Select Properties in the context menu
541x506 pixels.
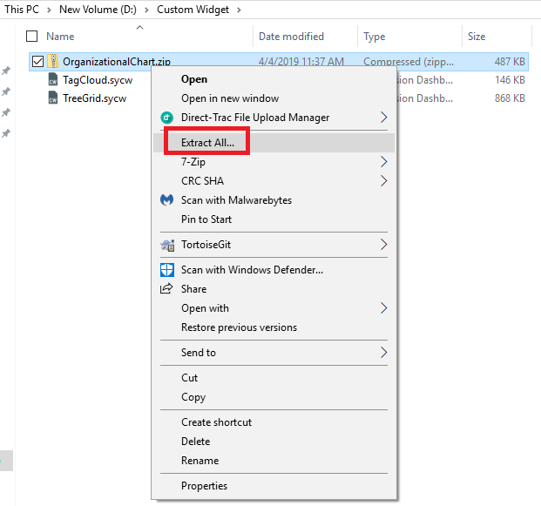pyautogui.click(x=204, y=486)
